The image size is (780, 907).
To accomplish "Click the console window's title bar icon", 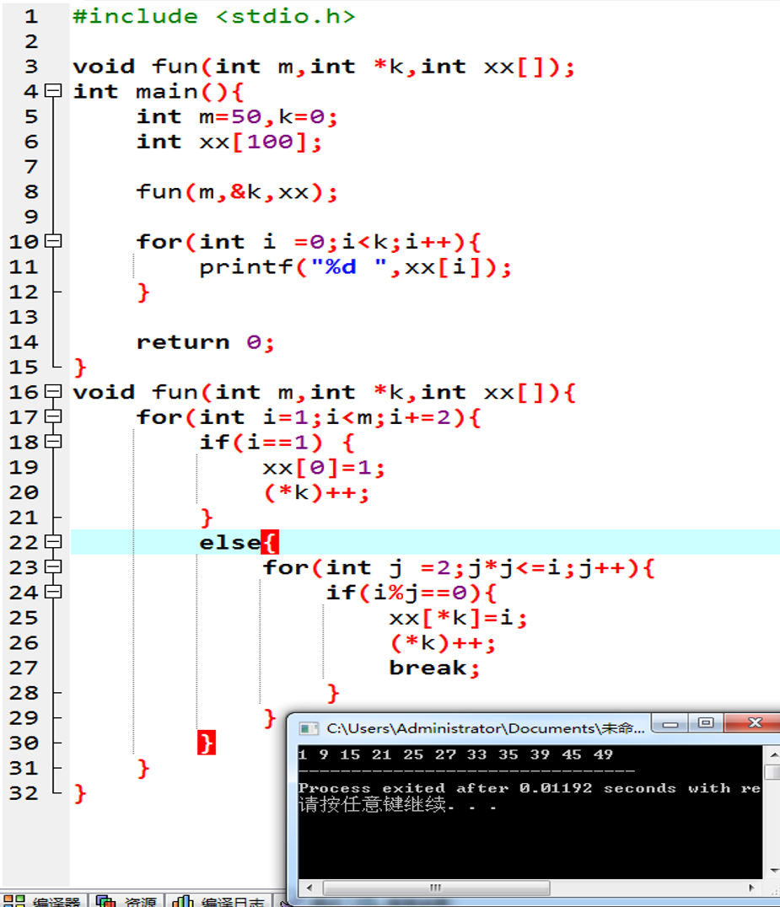I will 309,728.
